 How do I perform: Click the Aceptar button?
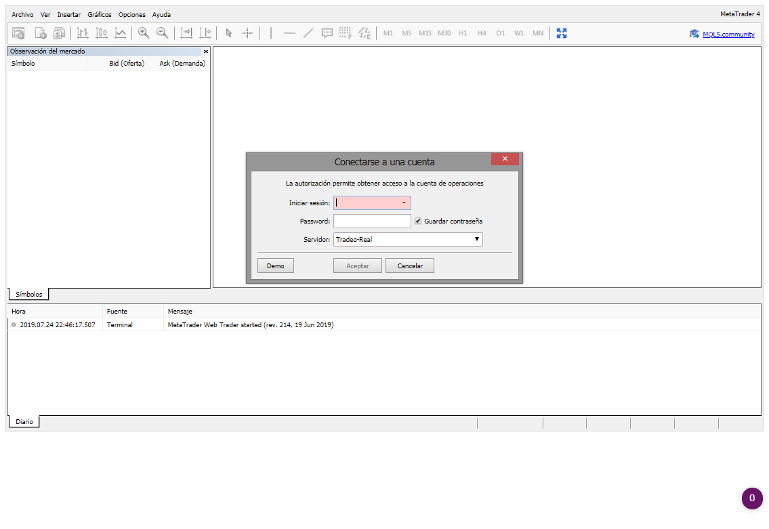click(358, 266)
